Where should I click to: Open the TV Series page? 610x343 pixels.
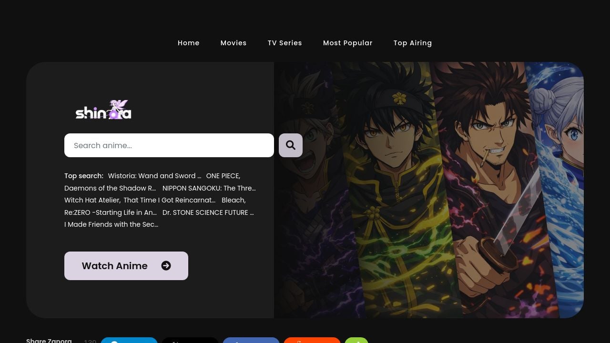tap(285, 43)
